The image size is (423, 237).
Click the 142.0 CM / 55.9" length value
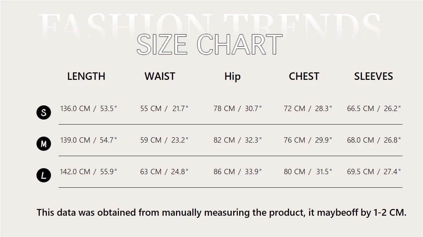pos(88,172)
